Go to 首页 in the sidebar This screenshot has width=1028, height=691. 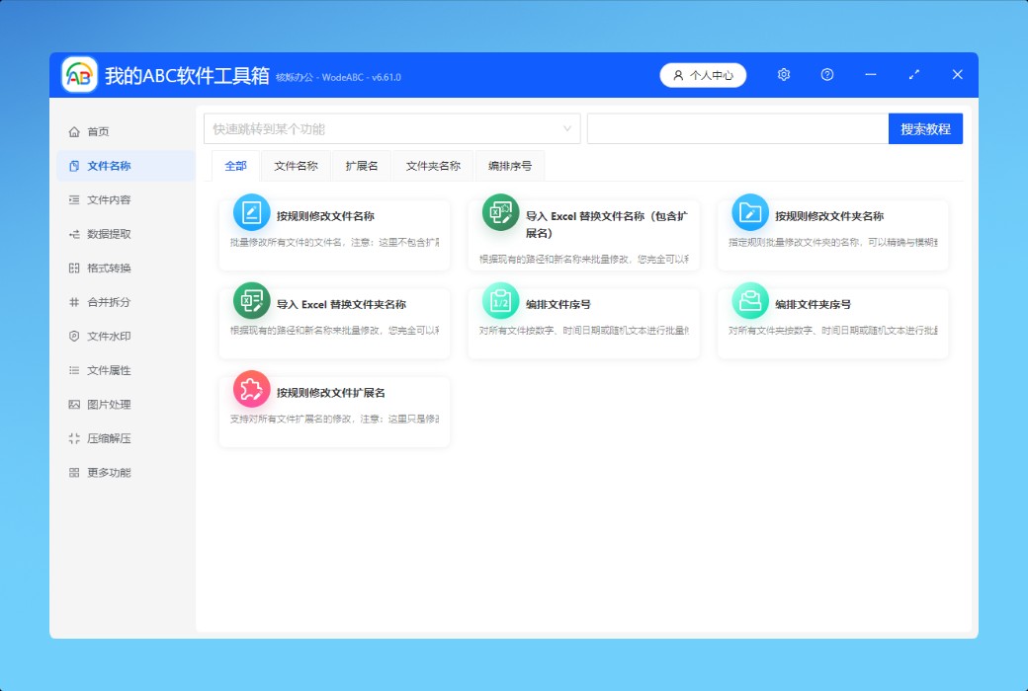(98, 132)
